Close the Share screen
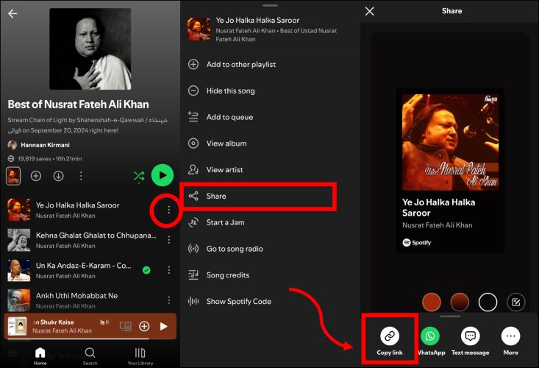 370,11
